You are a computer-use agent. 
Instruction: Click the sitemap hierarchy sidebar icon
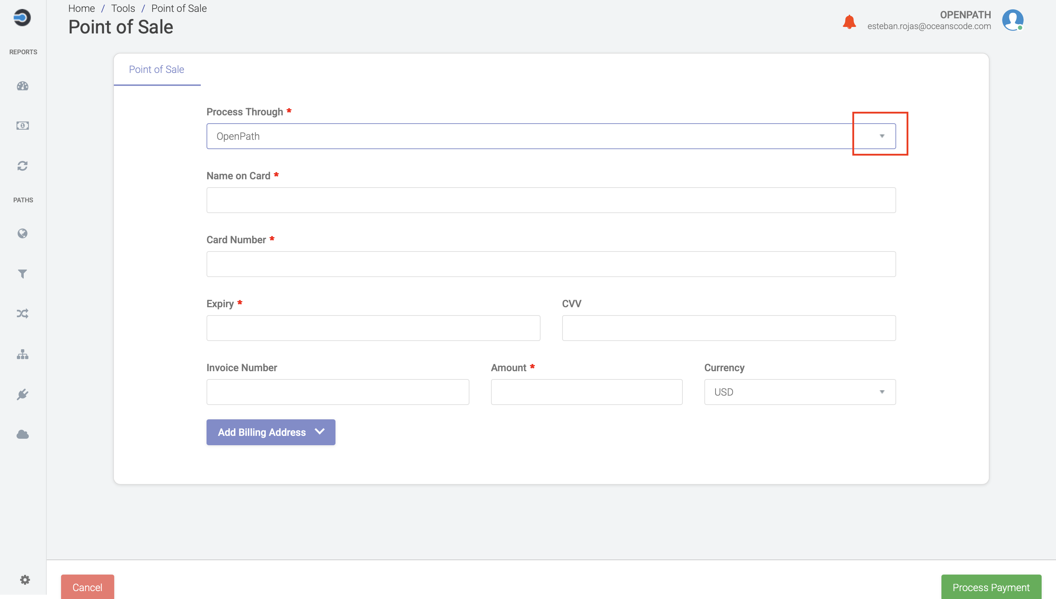pyautogui.click(x=23, y=354)
